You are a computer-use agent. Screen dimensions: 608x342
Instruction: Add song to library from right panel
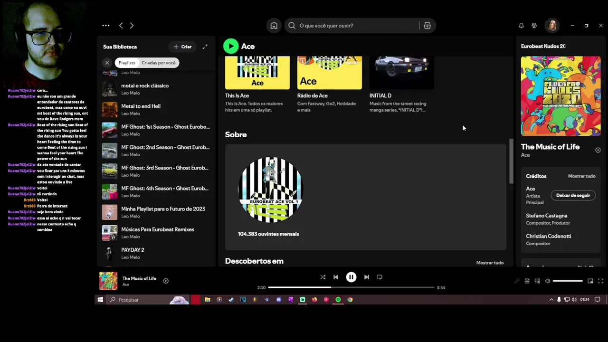[x=598, y=150]
